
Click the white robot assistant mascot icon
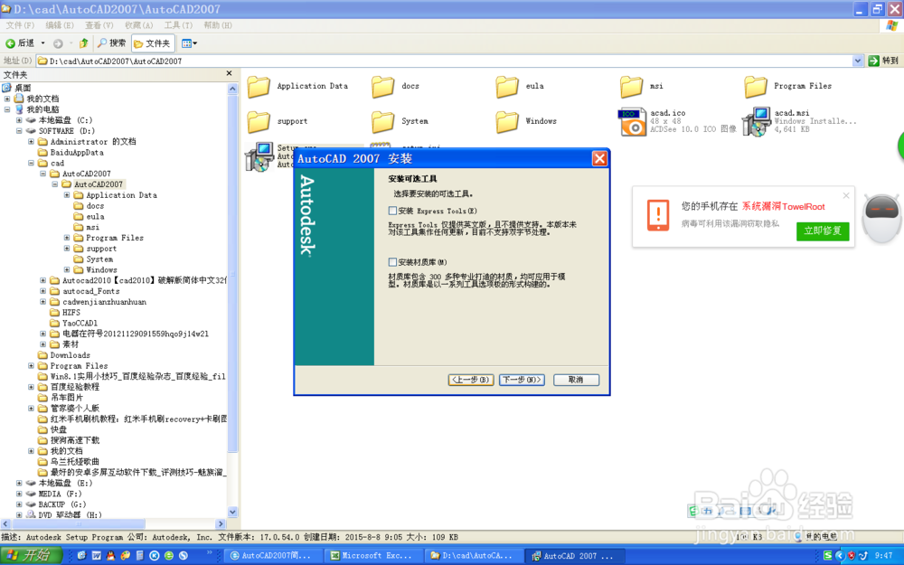[x=881, y=218]
